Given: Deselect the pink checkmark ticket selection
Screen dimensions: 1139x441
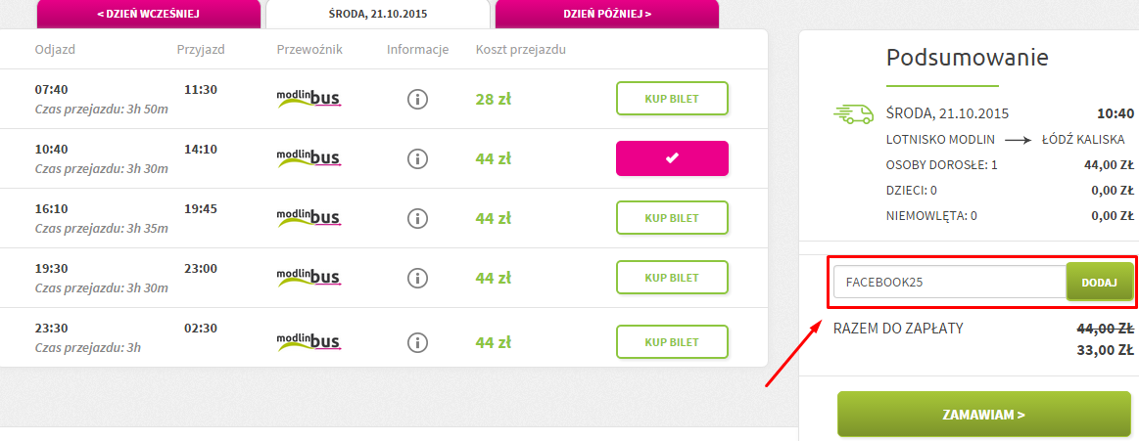Looking at the screenshot, I should 672,158.
